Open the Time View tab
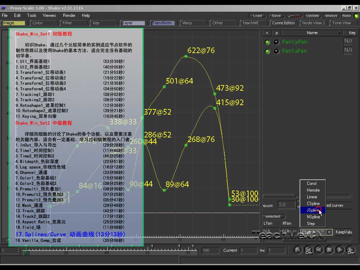This screenshot has width=360, height=270. (343, 23)
